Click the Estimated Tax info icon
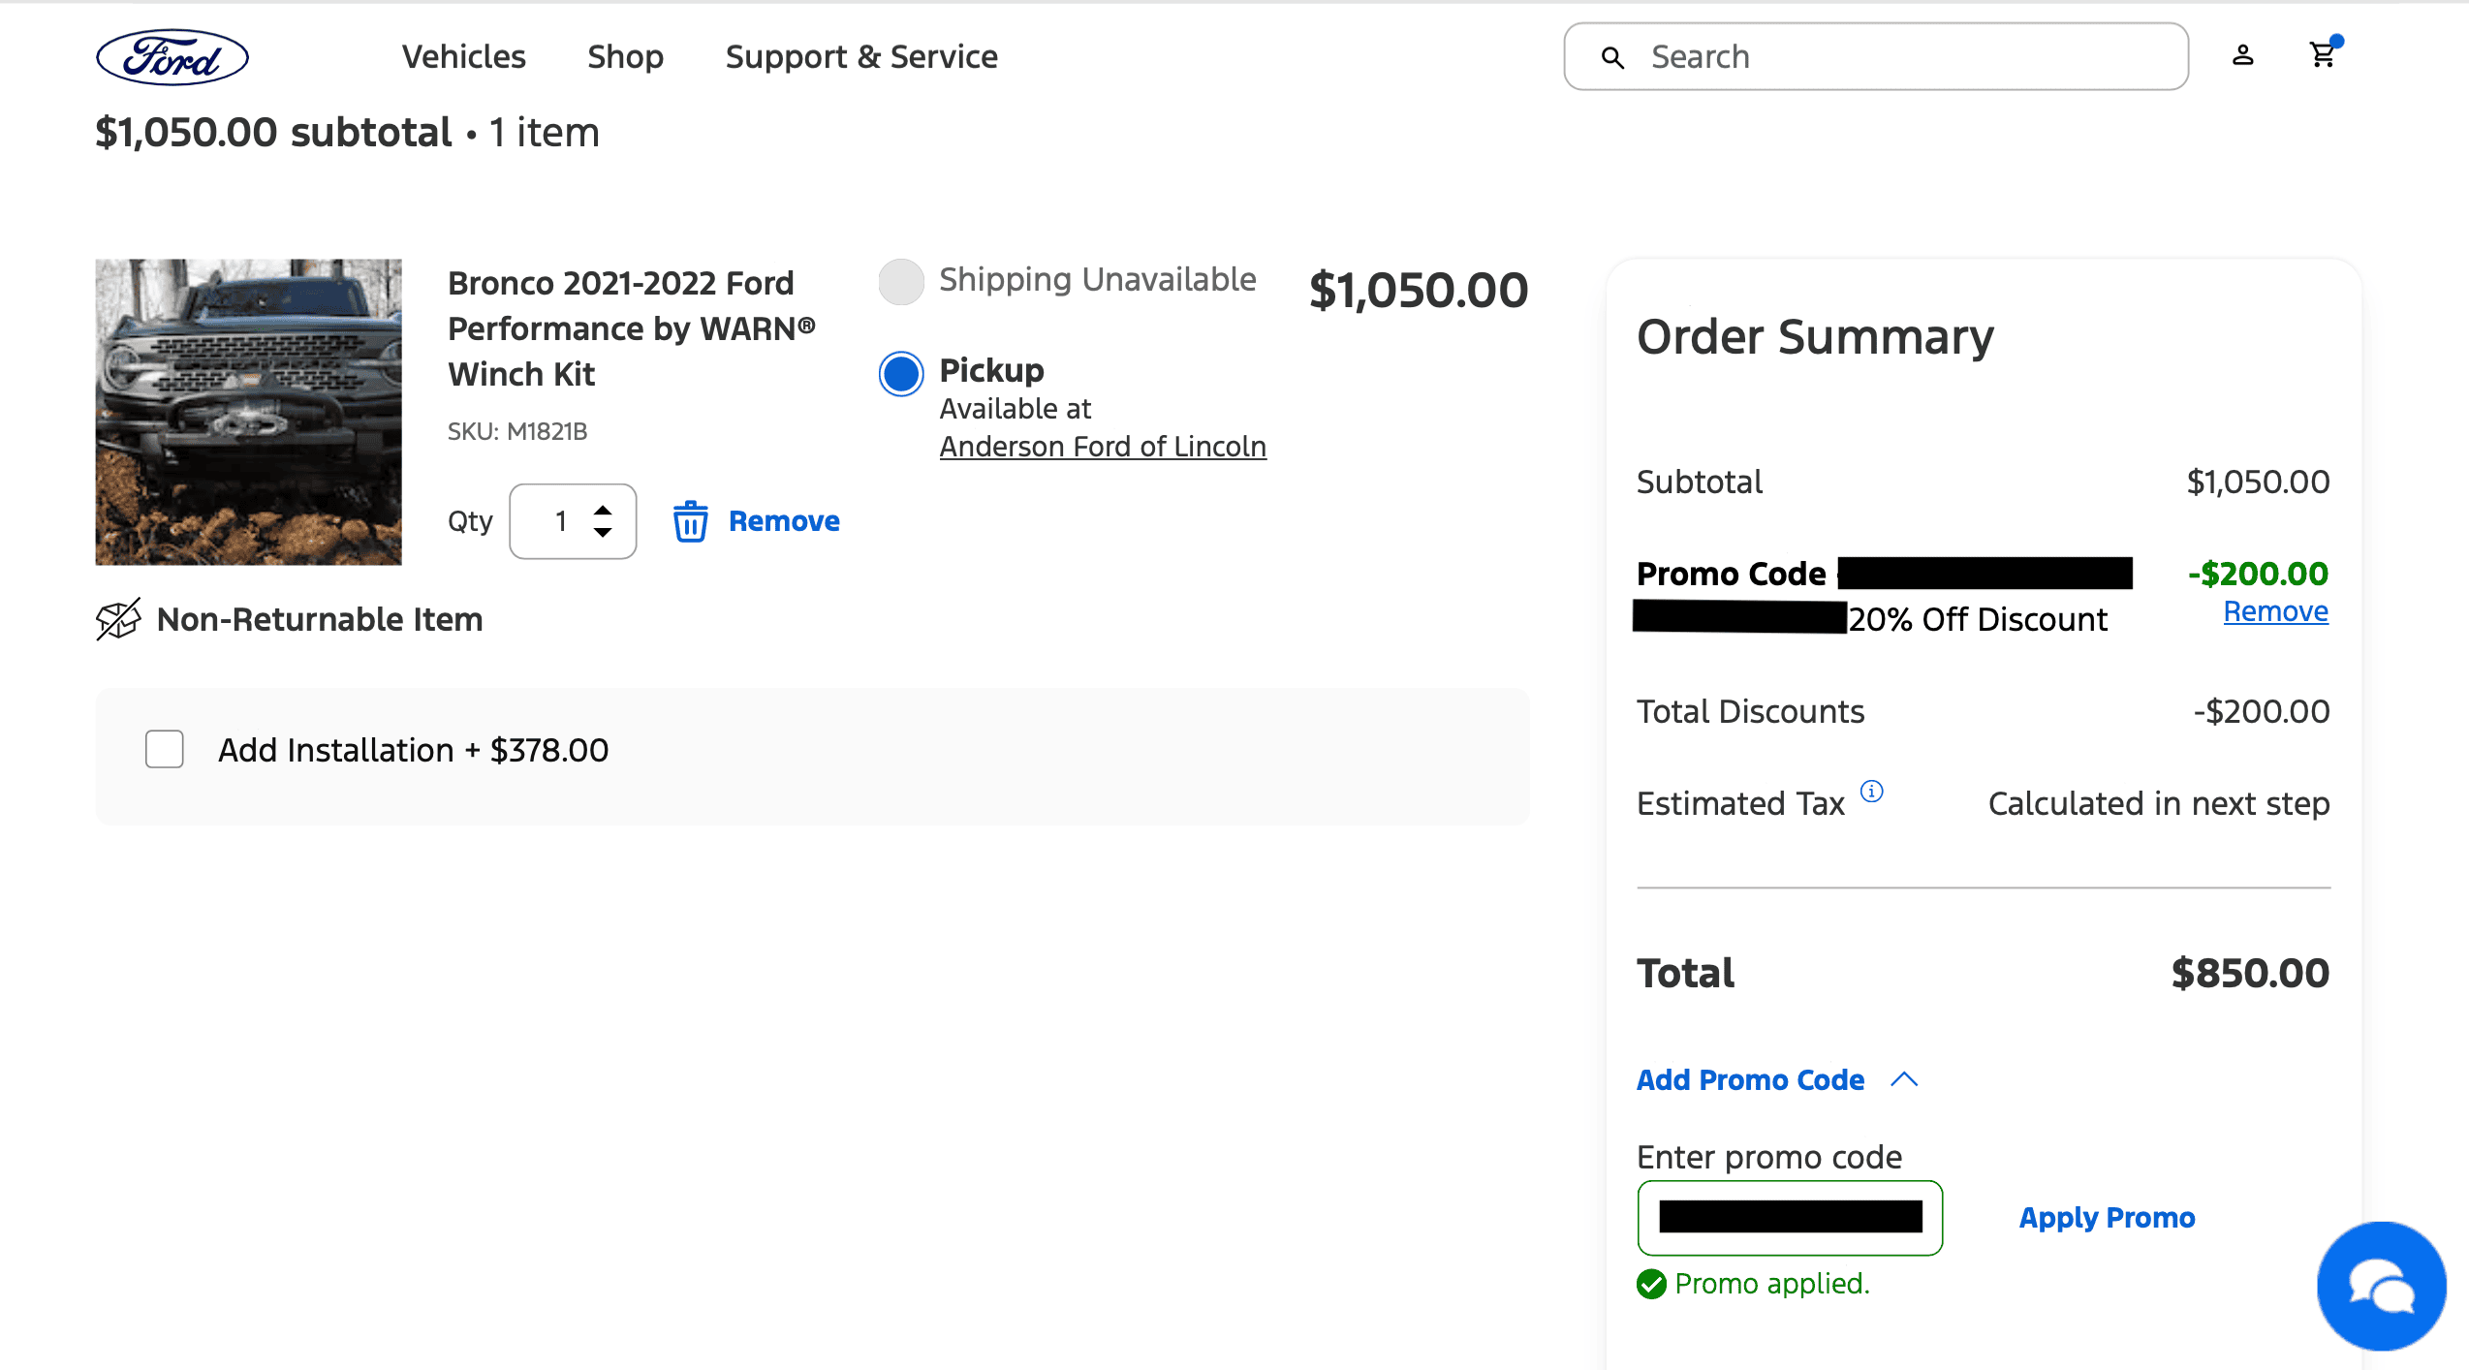The height and width of the screenshot is (1370, 2469). pos(1872,792)
